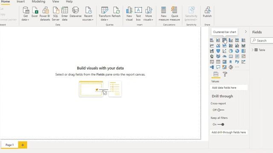Expand the Table node in Fields

253,50
